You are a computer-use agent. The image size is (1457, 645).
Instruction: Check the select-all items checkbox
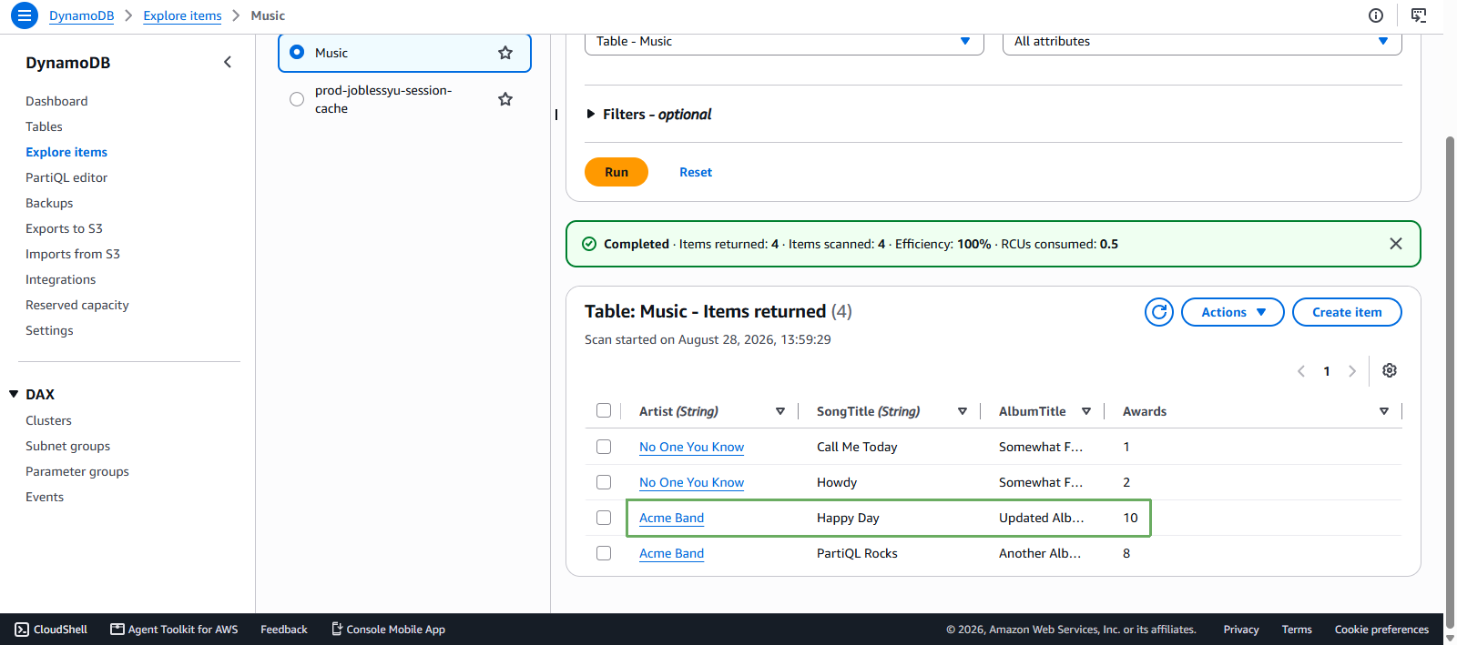pyautogui.click(x=604, y=410)
